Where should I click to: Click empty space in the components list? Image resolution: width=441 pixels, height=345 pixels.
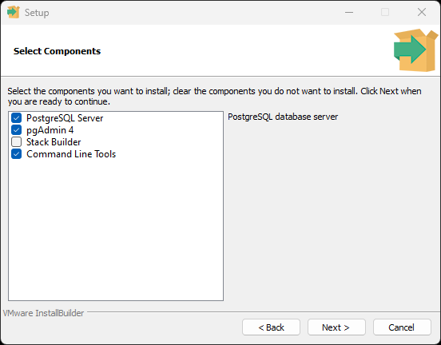click(x=116, y=231)
